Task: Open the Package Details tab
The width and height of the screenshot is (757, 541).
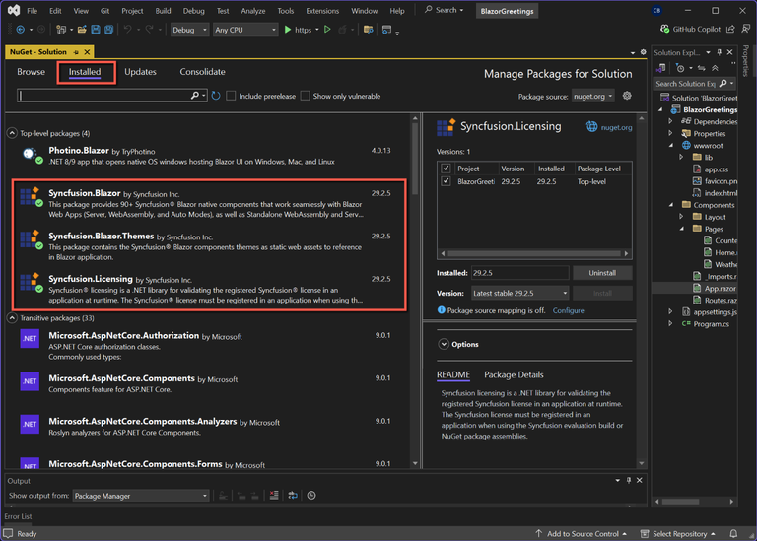Action: click(513, 374)
